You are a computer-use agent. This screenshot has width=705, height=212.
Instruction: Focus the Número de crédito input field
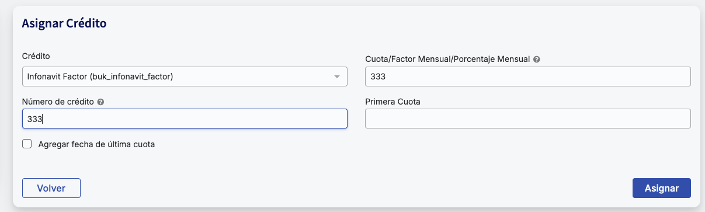185,119
